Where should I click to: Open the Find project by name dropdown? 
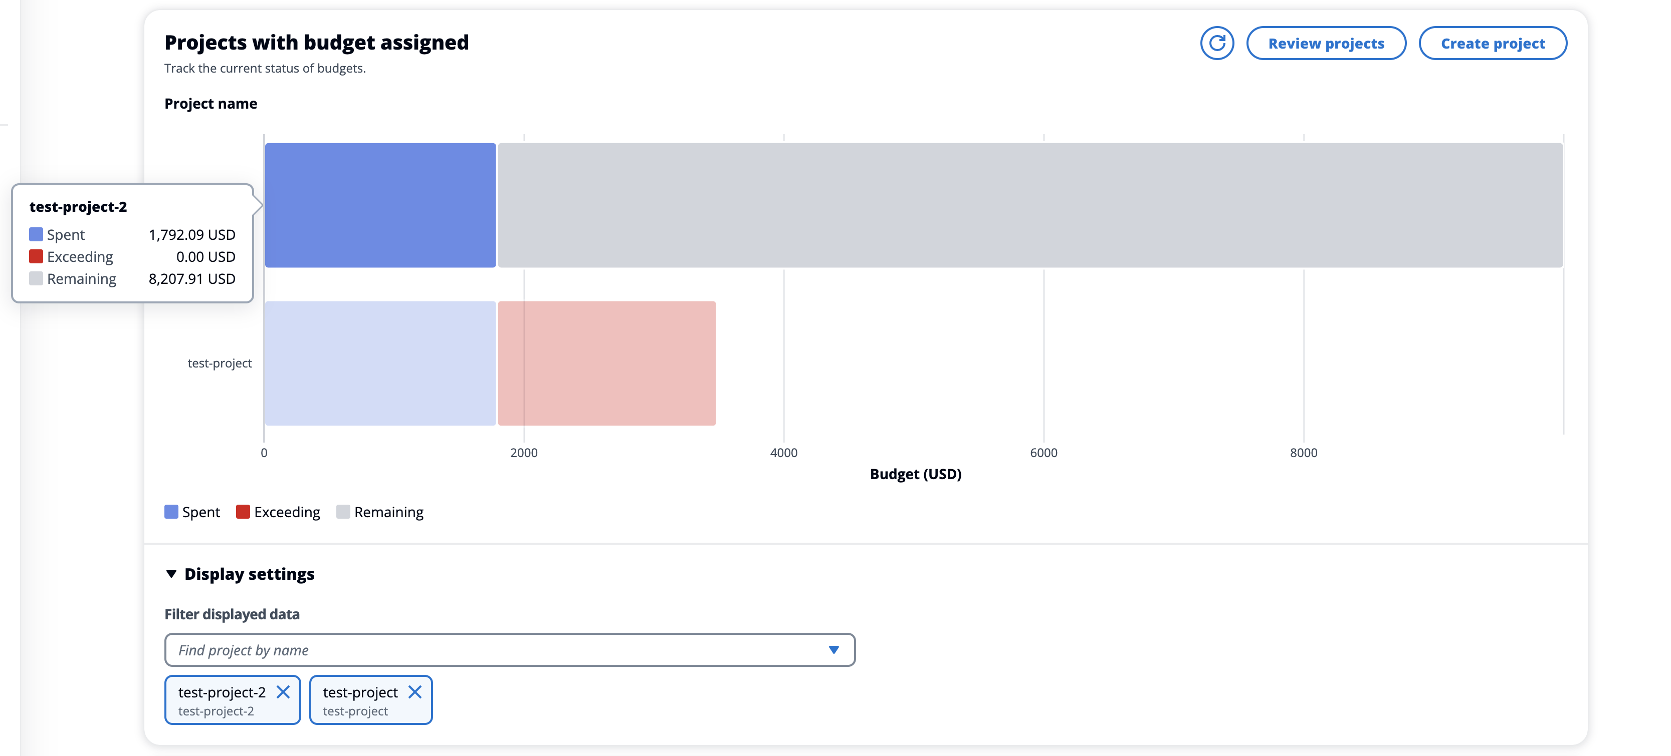[x=833, y=650]
